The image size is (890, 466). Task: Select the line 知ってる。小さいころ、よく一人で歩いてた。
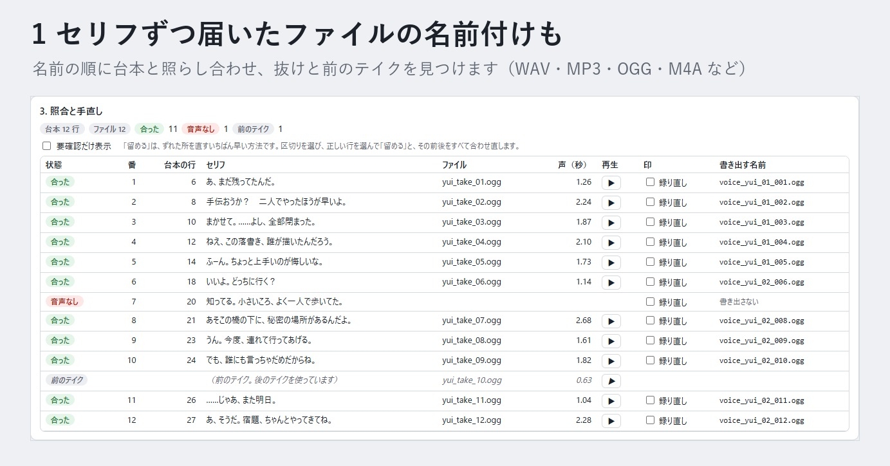coord(274,302)
